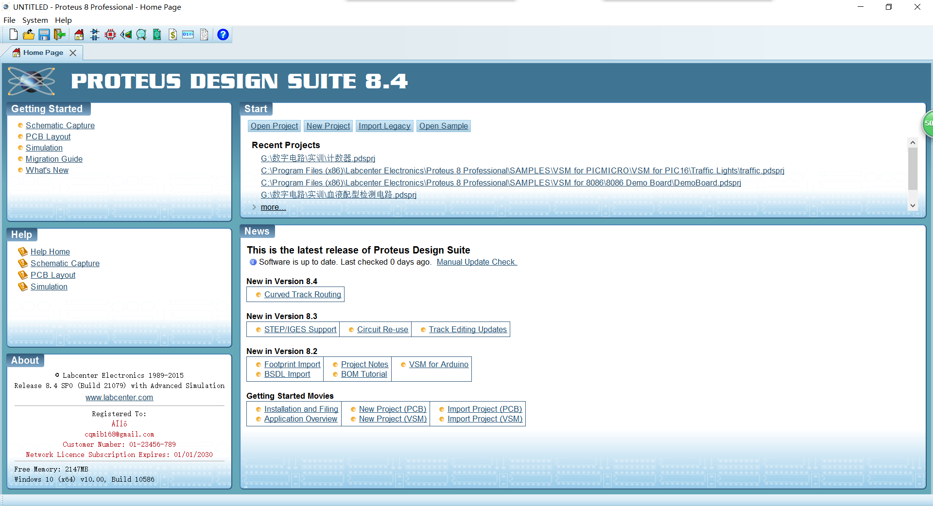
Task: Click the New Project button
Action: (x=328, y=126)
